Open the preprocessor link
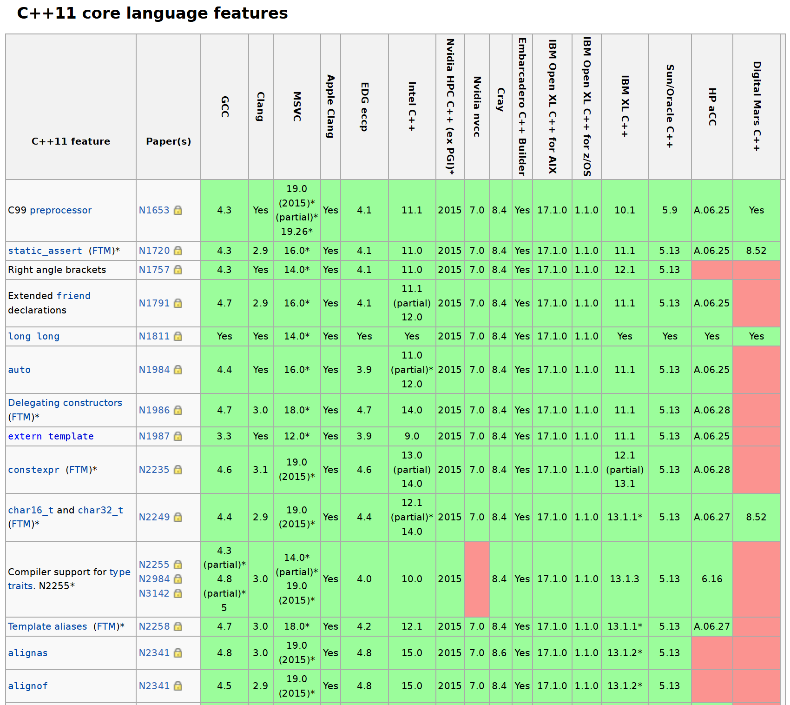The height and width of the screenshot is (705, 790). tap(61, 210)
